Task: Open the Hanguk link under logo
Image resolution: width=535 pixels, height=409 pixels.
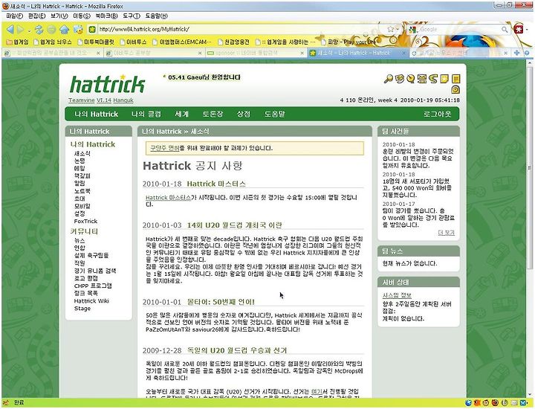Action: pos(123,100)
